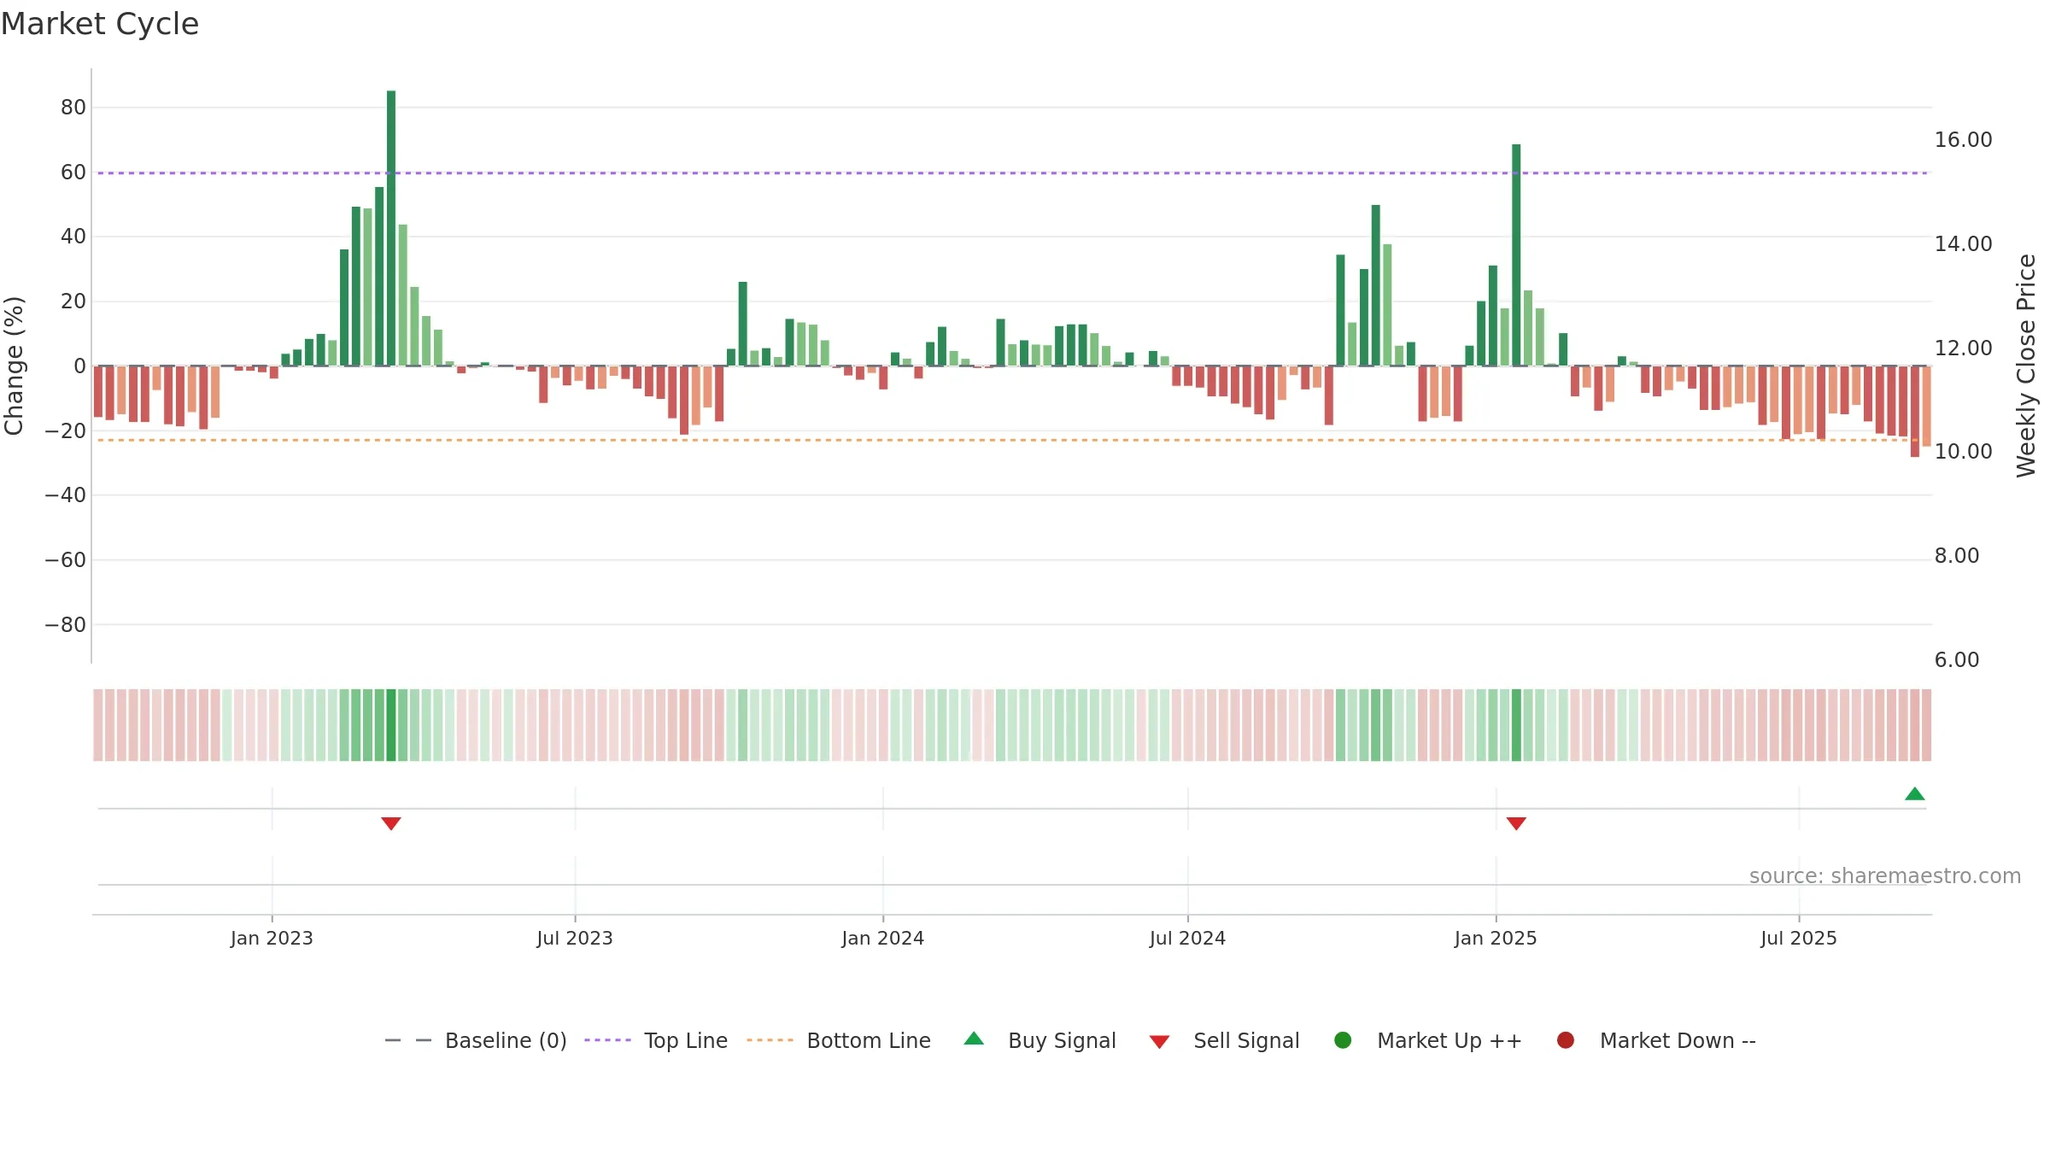Click the Baseline (0) legend entry
This screenshot has width=2050, height=1153.
click(x=476, y=1040)
